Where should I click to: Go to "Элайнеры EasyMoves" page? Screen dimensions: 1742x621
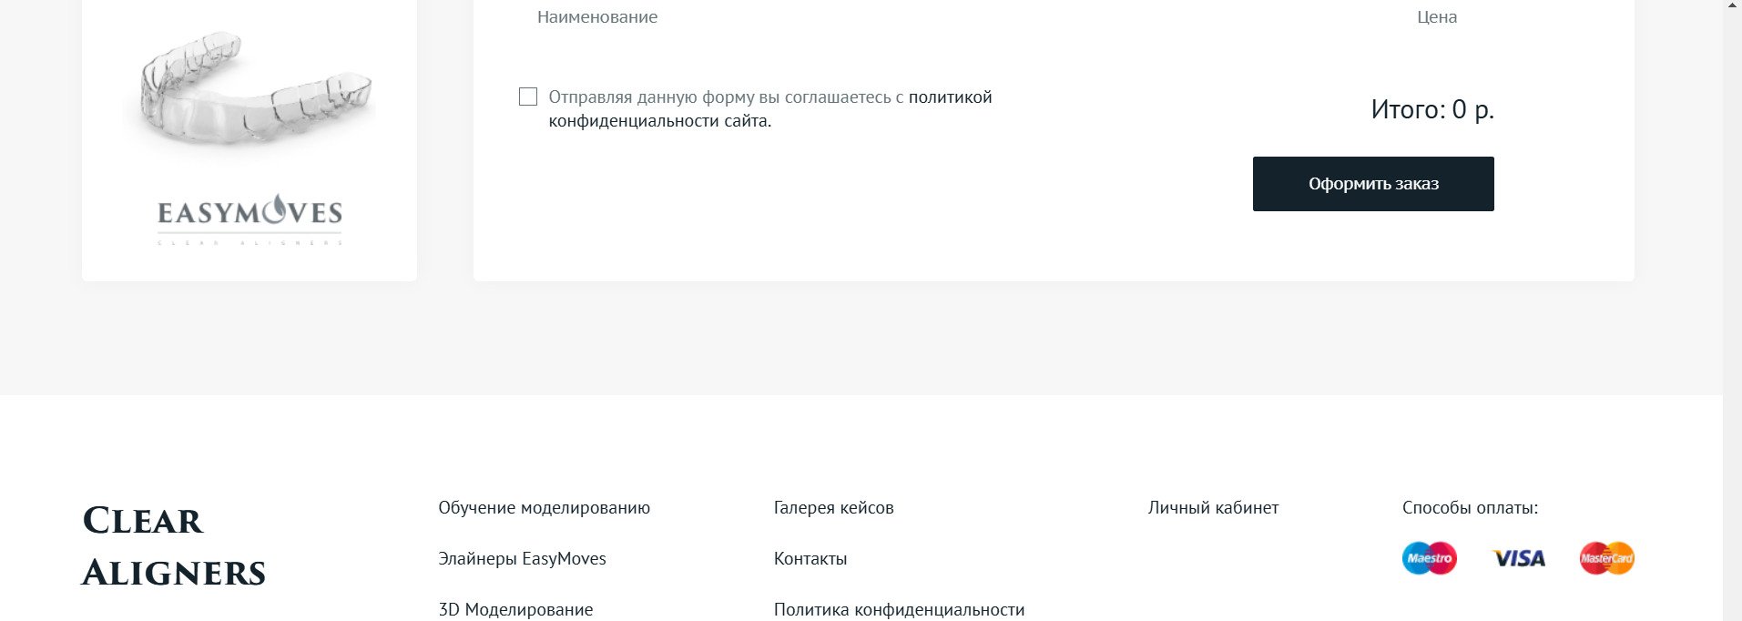tap(522, 559)
